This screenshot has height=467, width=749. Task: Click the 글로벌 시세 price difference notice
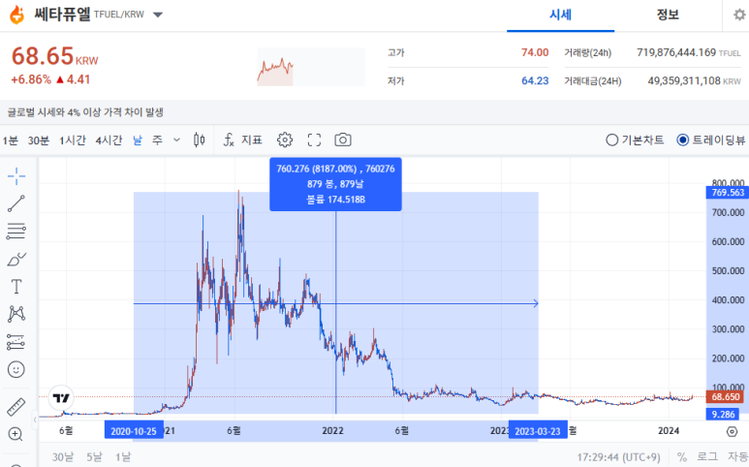point(85,112)
